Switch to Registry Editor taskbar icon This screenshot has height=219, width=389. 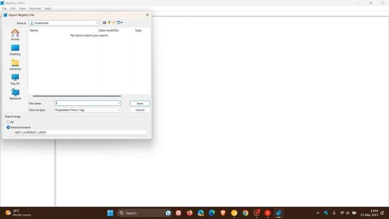pyautogui.click(x=278, y=213)
